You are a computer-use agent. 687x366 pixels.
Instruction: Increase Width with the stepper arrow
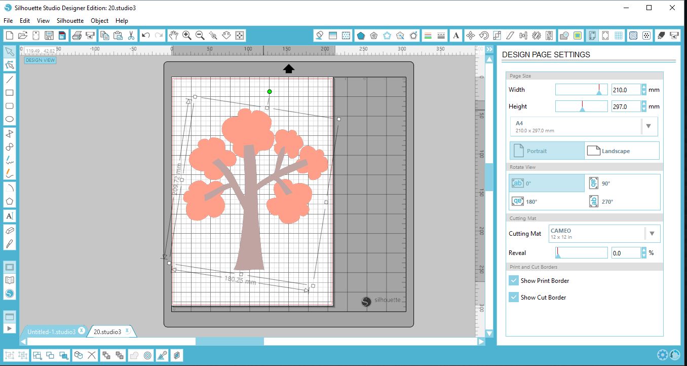643,87
